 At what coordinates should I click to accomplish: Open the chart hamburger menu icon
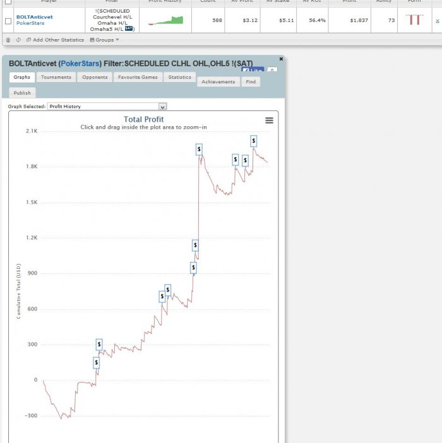point(269,121)
